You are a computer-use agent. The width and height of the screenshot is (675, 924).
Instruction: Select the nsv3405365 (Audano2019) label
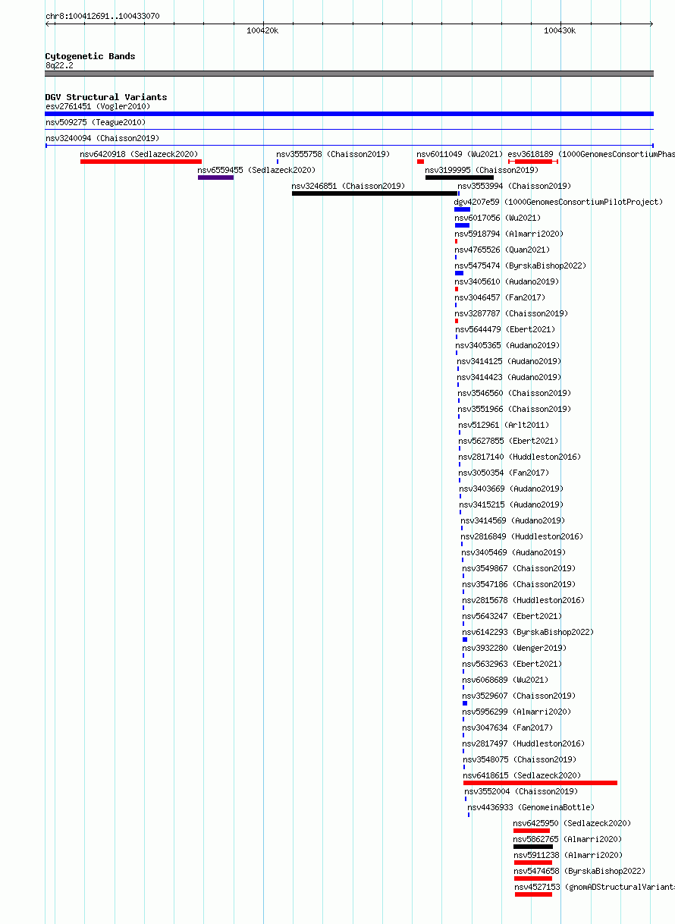(x=507, y=345)
